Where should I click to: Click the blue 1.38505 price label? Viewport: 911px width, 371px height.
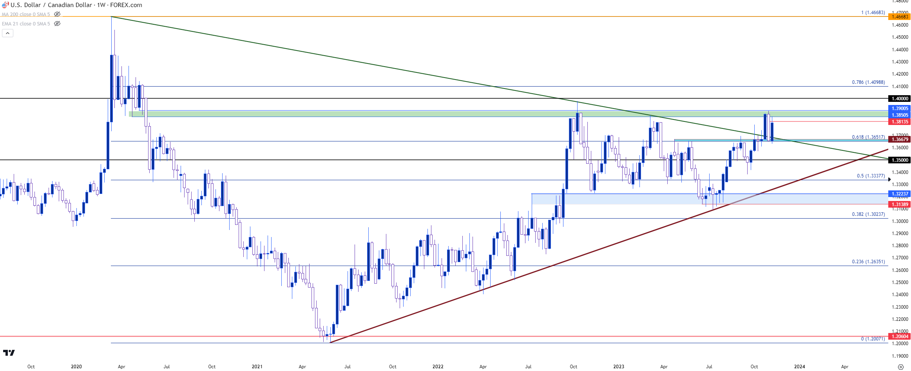(x=899, y=115)
